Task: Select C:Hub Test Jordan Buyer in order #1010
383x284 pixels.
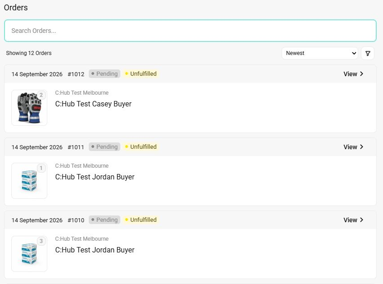Action: coord(95,250)
